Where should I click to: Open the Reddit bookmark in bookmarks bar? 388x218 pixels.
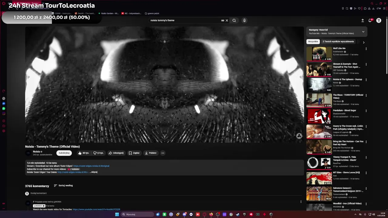pyautogui.click(x=85, y=13)
